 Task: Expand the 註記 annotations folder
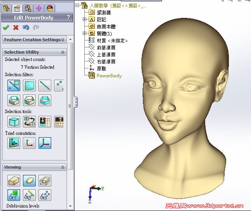[x=84, y=19]
